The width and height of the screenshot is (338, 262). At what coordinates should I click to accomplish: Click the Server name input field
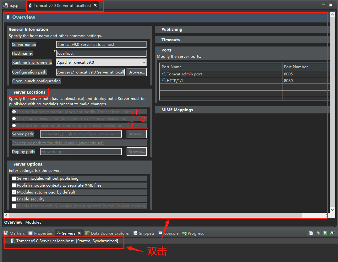(x=101, y=45)
